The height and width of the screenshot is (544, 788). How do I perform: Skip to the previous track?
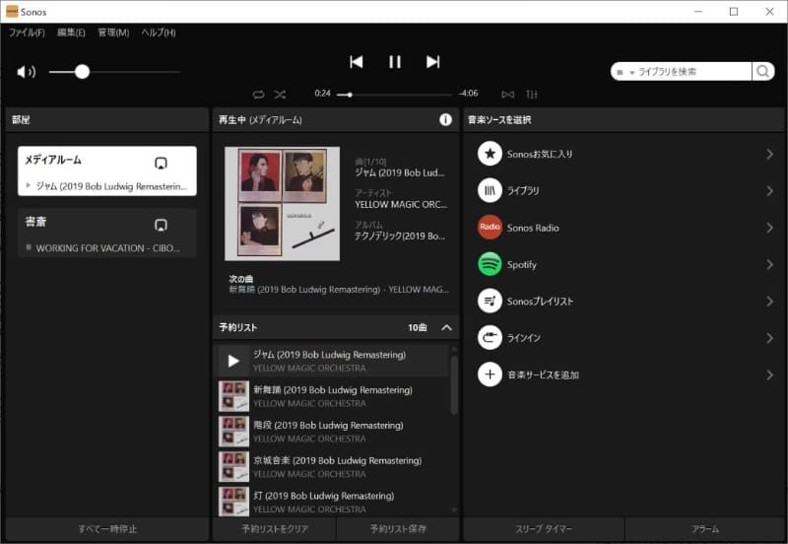pos(357,62)
